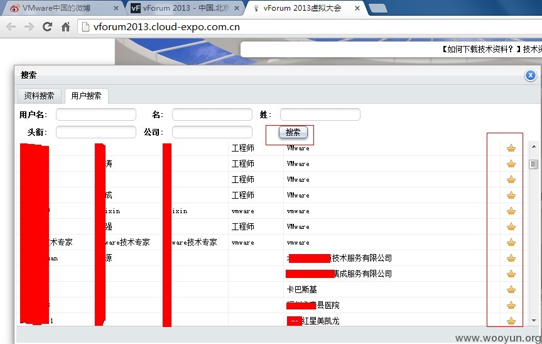Switch to the vForum 2013 - 中国.北京 tab
This screenshot has width=542, height=344.
tap(186, 8)
